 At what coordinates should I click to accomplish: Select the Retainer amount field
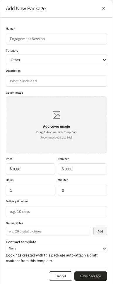(82, 169)
